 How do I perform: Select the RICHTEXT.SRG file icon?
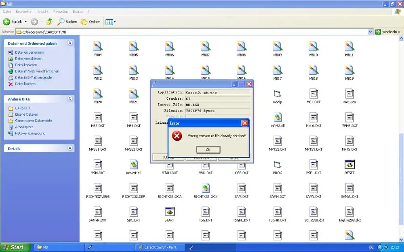(x=98, y=188)
